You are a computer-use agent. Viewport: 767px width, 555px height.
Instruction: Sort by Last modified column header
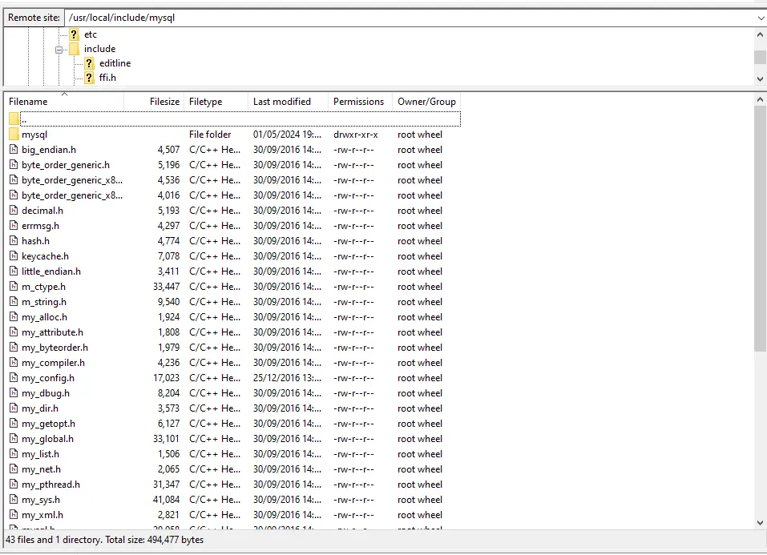[x=281, y=102]
